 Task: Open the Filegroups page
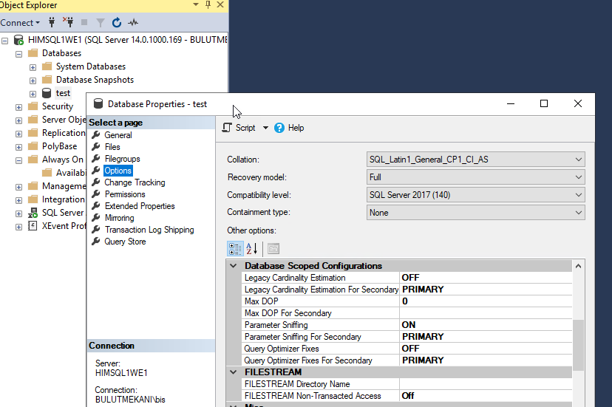pos(122,159)
